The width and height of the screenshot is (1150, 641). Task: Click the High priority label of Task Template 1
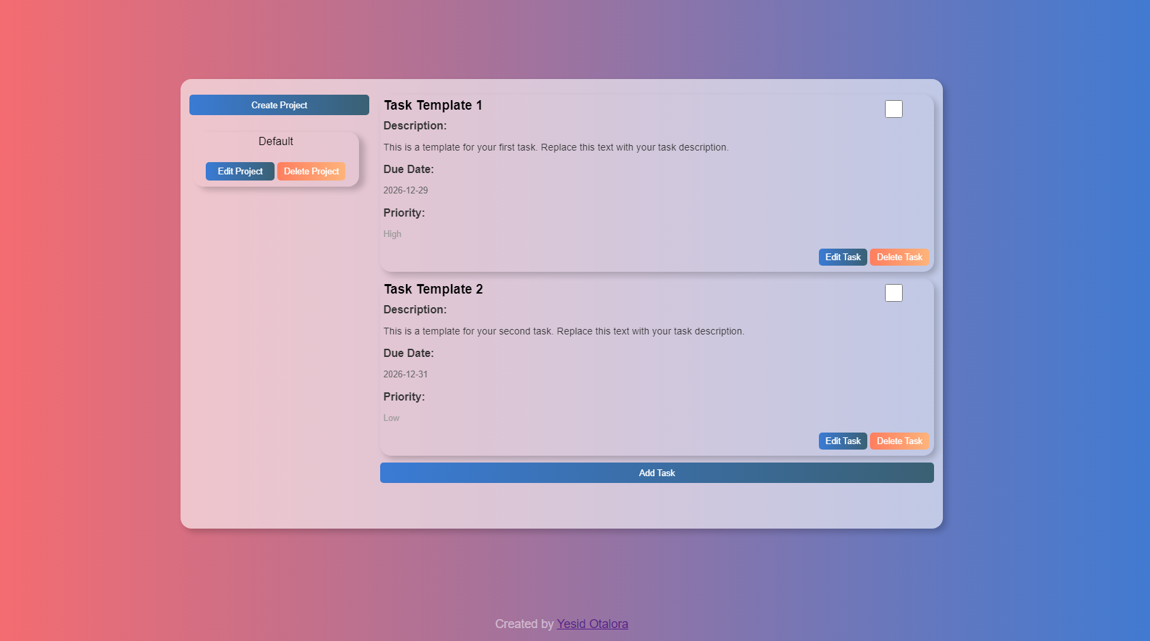(x=392, y=234)
